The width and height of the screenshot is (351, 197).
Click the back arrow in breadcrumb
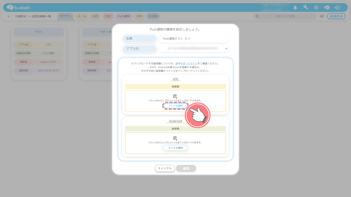[9, 16]
